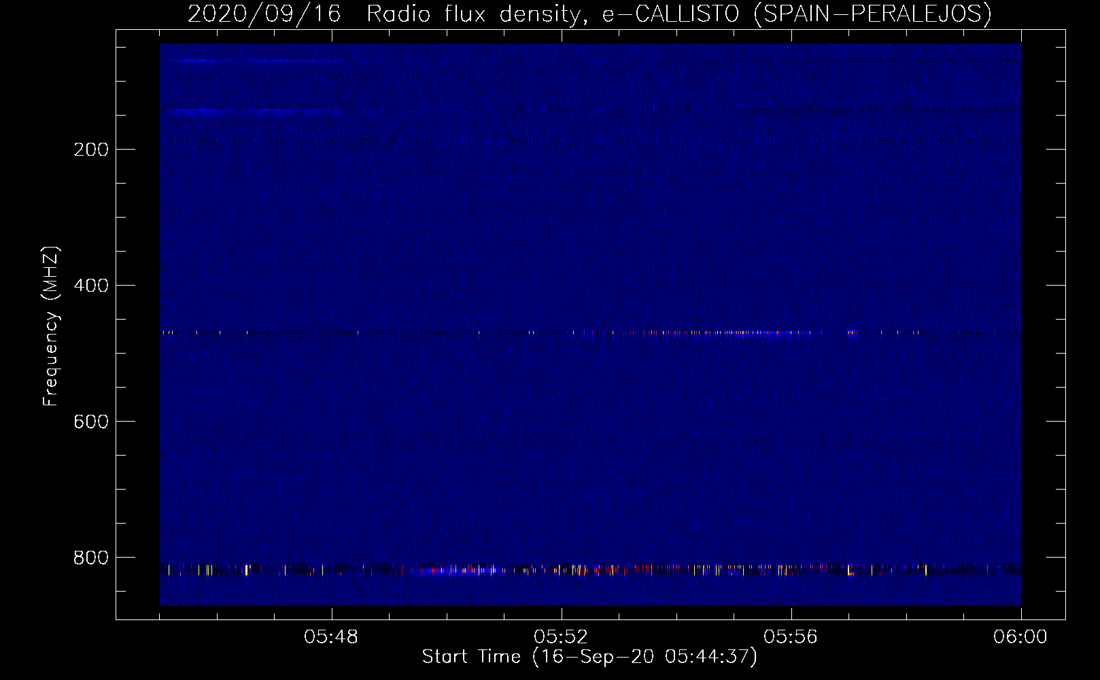Select the 'Frequency (MHZ)' y-axis label
1100x680 pixels.
point(52,326)
